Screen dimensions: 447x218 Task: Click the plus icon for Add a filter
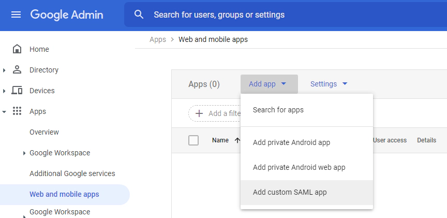(199, 113)
